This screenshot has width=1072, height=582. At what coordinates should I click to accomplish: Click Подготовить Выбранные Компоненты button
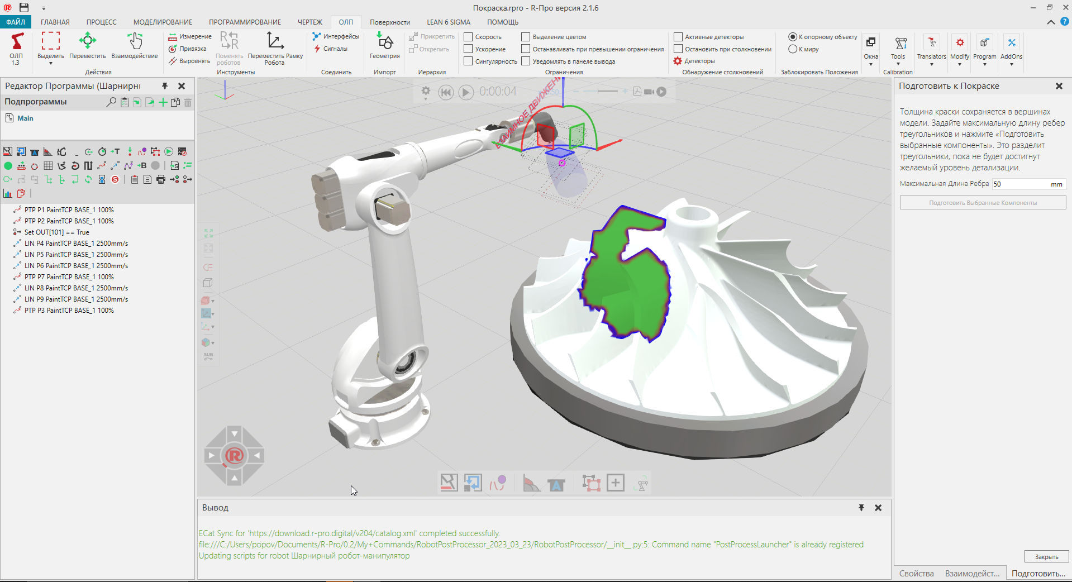[x=982, y=203]
